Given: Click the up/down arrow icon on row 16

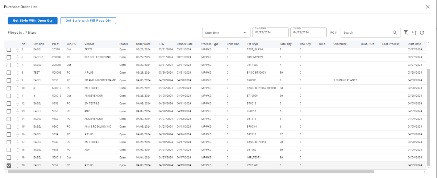Looking at the screenshot, I should (x=18, y=134).
